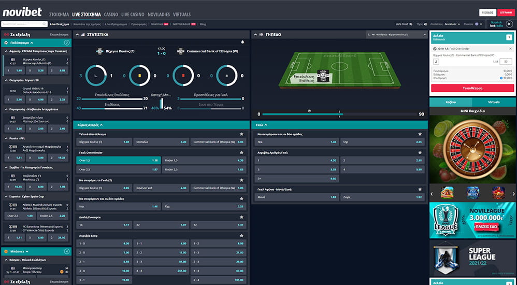
Task: Select Over 2,5 at odds 1.87
Action: coord(118,169)
